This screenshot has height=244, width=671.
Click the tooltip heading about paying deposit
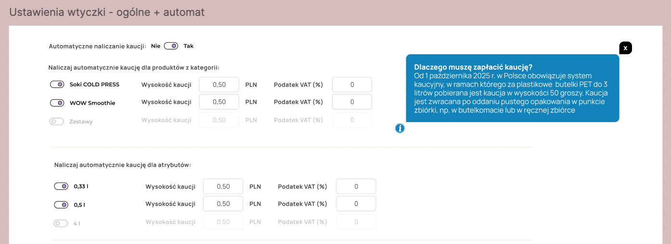(x=473, y=67)
